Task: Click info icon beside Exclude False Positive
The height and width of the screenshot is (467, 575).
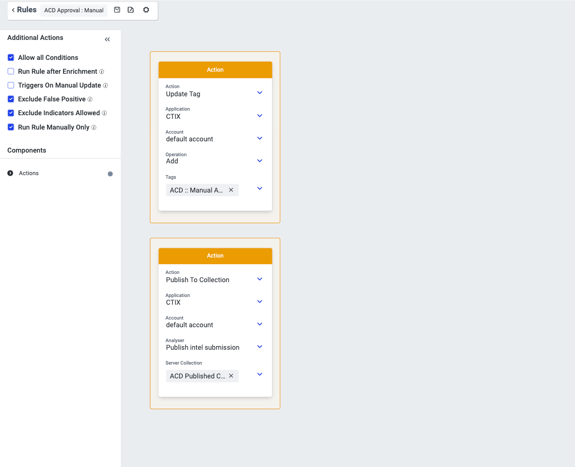Action: tap(90, 99)
